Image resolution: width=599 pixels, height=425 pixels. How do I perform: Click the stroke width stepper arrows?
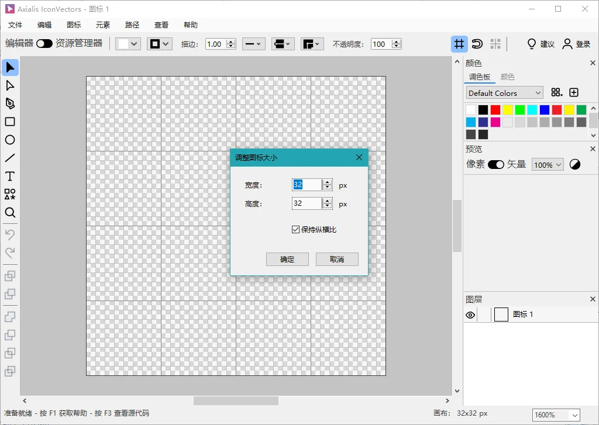point(230,44)
